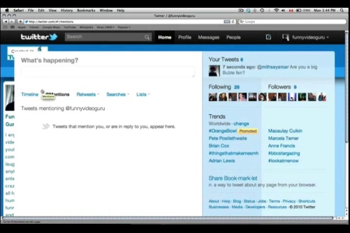Open Safari's Bookmarks menu
The width and height of the screenshot is (350, 233).
pyautogui.click(x=86, y=10)
